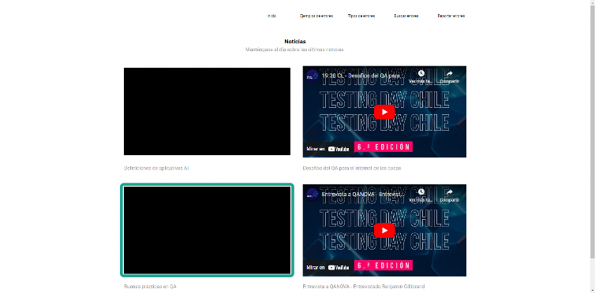
Task: Click Mirar en YouTube on QANOVA video
Action: point(327,267)
